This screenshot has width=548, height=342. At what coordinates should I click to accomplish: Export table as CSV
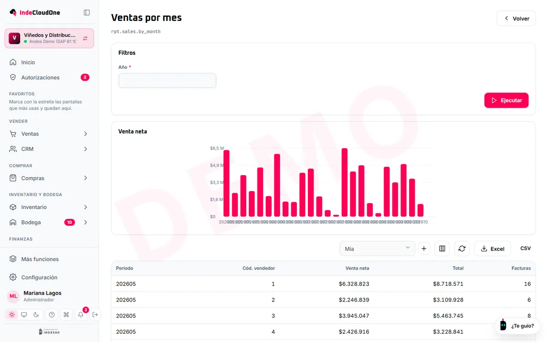pyautogui.click(x=526, y=249)
